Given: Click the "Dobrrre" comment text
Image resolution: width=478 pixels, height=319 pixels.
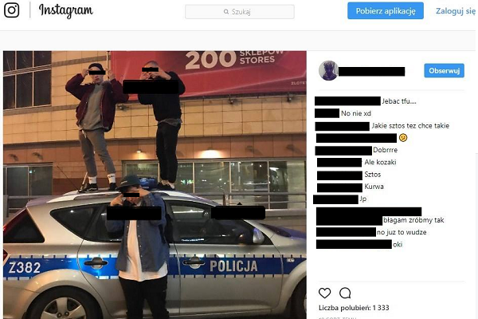Looking at the screenshot, I should pyautogui.click(x=386, y=150).
